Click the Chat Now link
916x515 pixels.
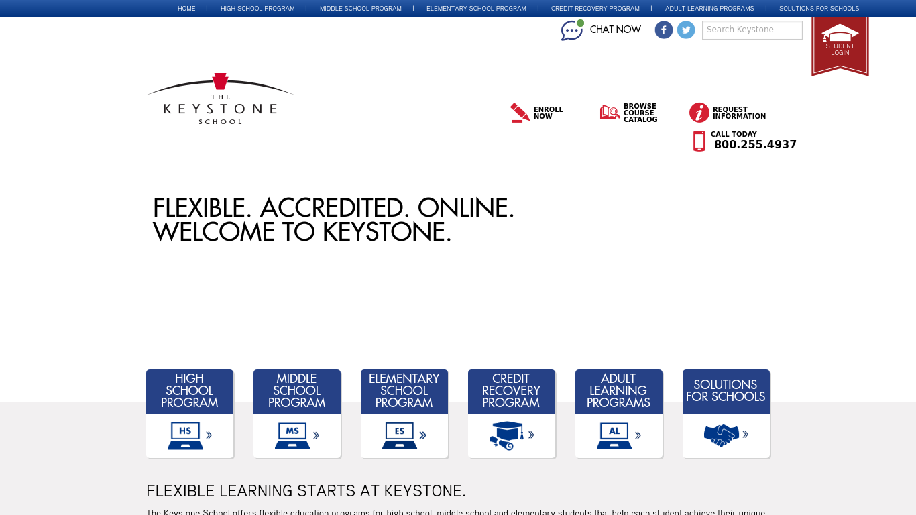(615, 30)
